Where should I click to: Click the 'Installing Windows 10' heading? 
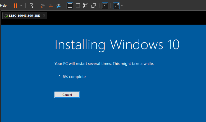117,45
